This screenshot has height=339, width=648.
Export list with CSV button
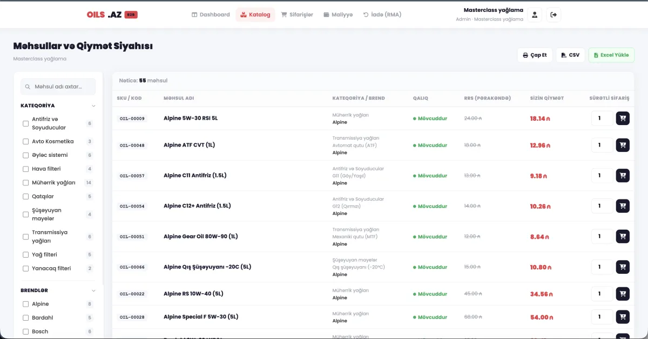click(570, 55)
